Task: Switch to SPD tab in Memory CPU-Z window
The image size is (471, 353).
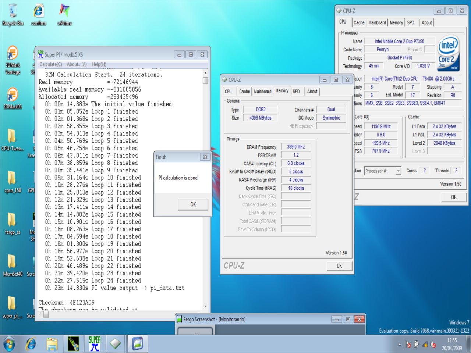Action: tap(296, 92)
